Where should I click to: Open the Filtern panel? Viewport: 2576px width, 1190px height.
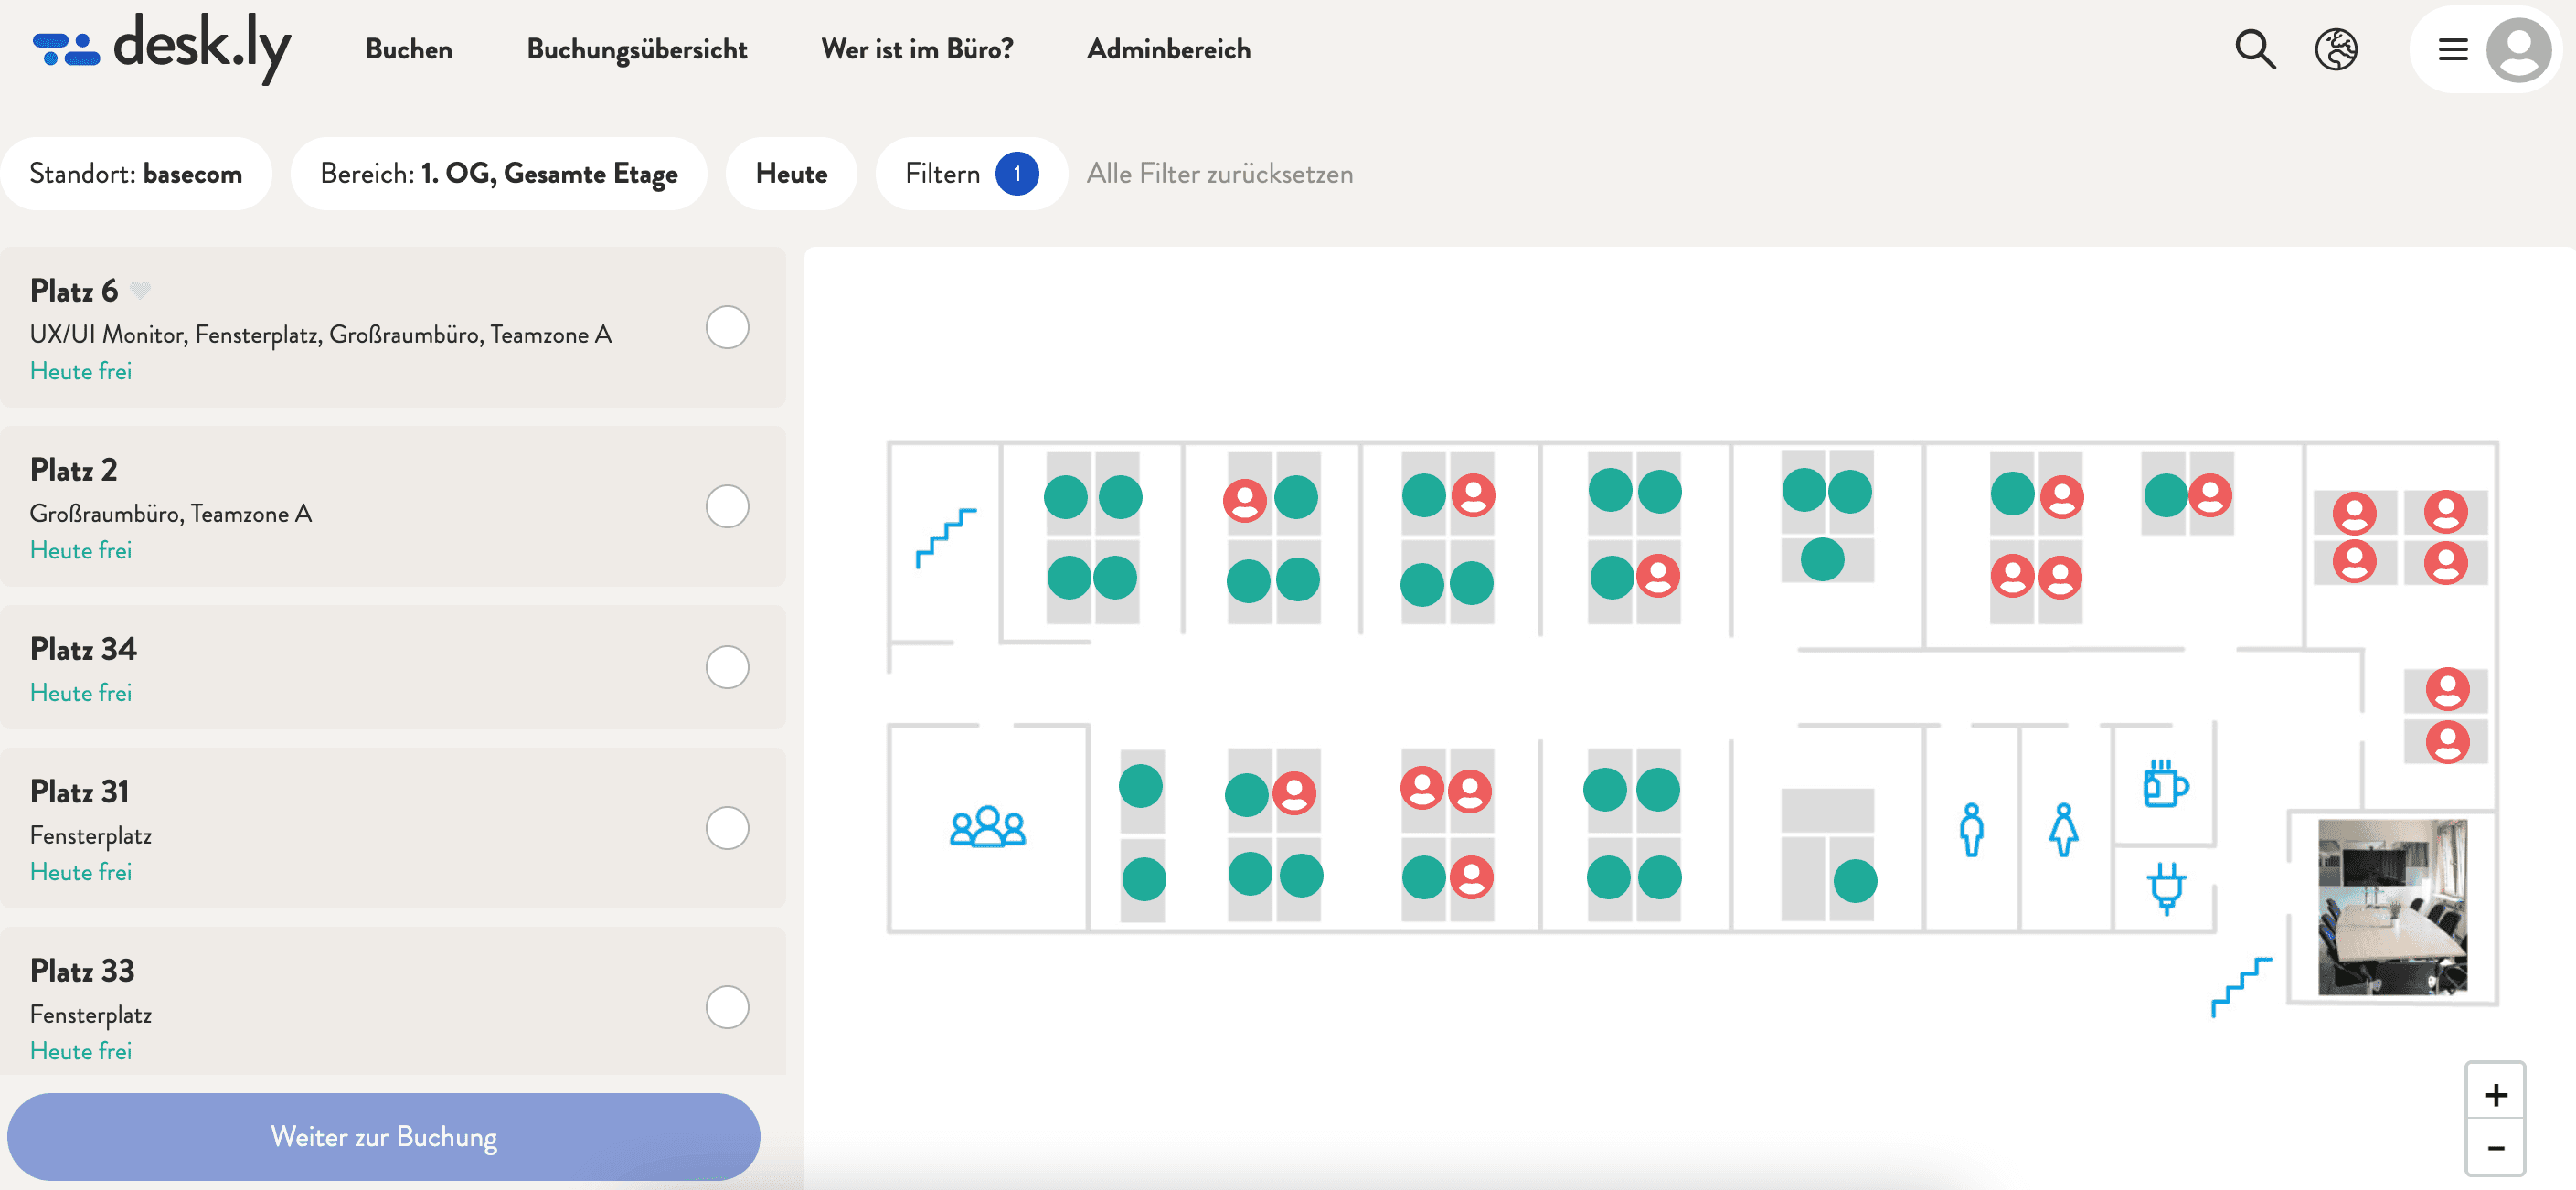pos(968,173)
